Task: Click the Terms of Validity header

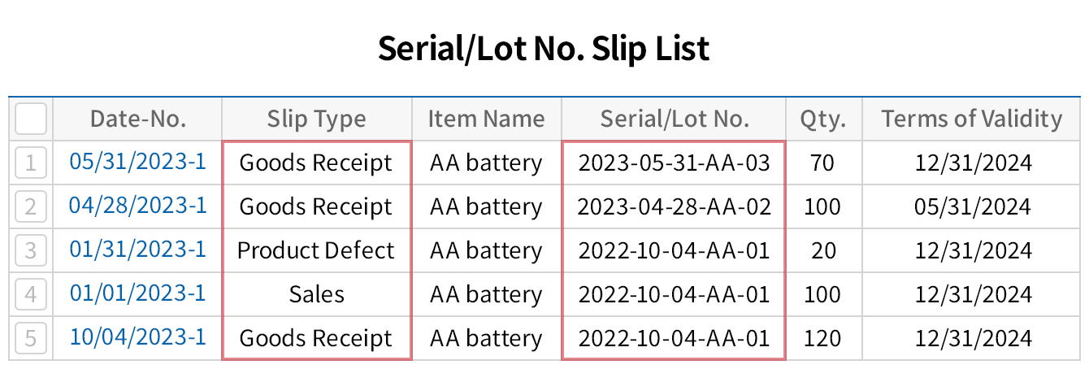Action: (971, 119)
